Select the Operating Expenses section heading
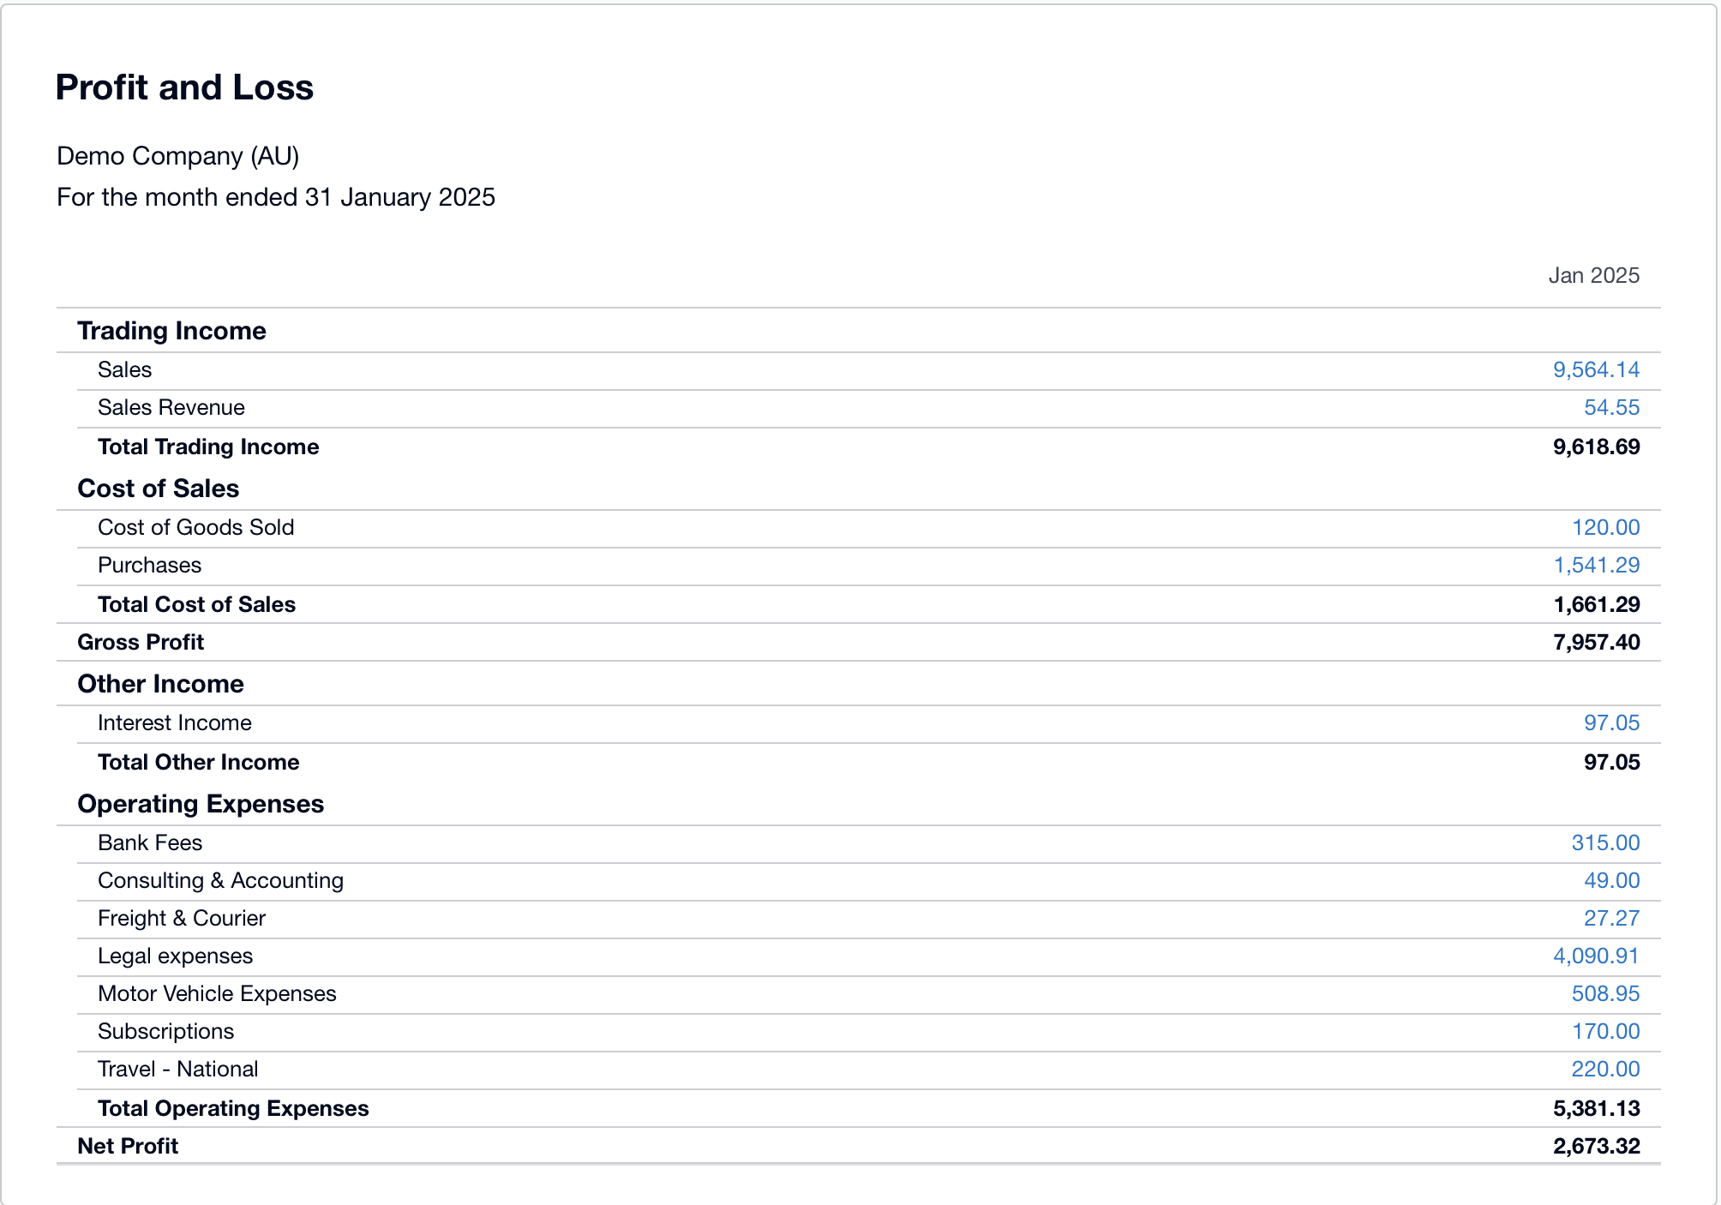1721x1205 pixels. click(x=201, y=804)
